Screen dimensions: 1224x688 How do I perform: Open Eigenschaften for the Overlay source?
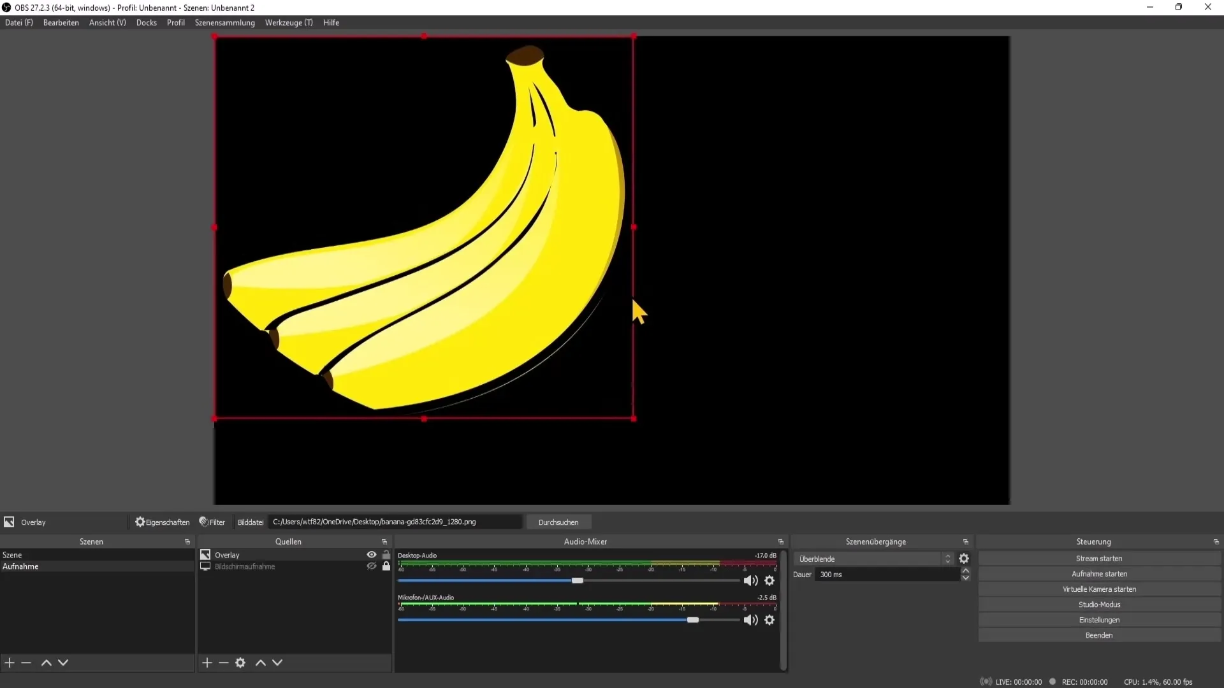coord(162,522)
